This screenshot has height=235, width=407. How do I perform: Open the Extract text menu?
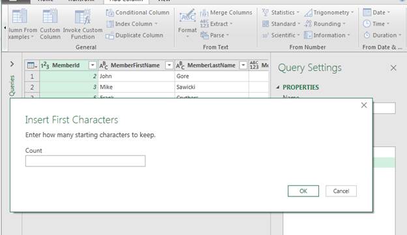point(217,24)
